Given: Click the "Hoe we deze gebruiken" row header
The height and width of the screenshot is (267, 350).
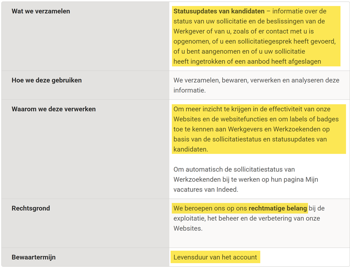Looking at the screenshot, I should (x=47, y=80).
